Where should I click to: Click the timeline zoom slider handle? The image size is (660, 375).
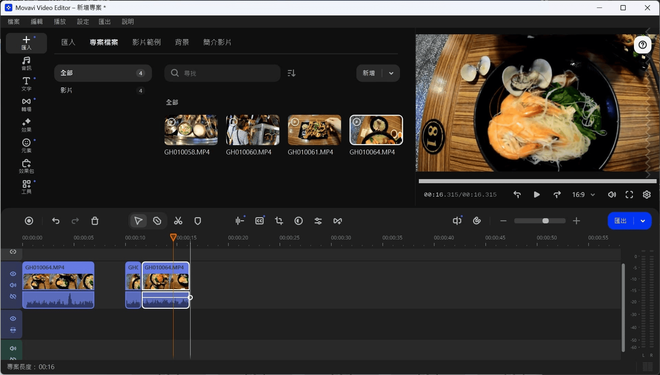click(x=545, y=221)
